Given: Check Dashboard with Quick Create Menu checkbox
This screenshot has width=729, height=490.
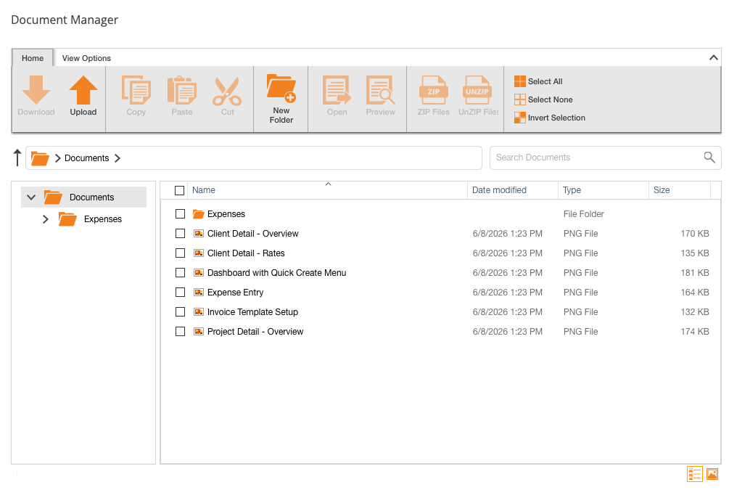Looking at the screenshot, I should click(x=181, y=272).
